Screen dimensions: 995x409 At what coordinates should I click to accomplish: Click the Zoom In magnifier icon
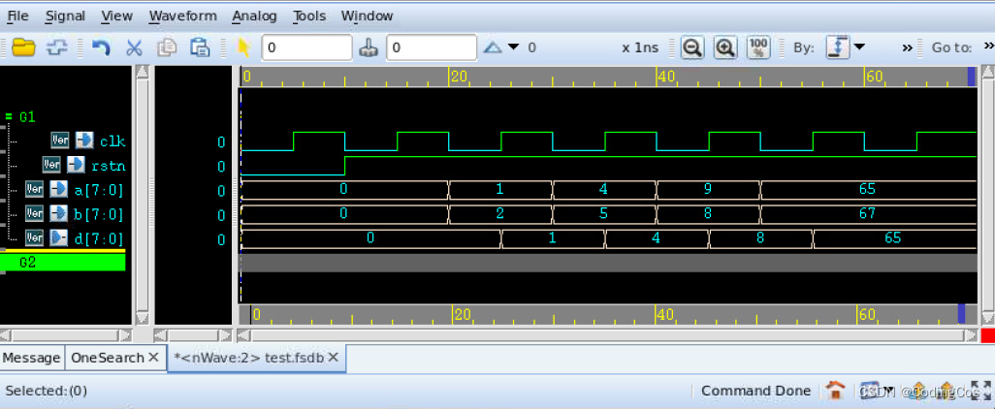point(725,47)
